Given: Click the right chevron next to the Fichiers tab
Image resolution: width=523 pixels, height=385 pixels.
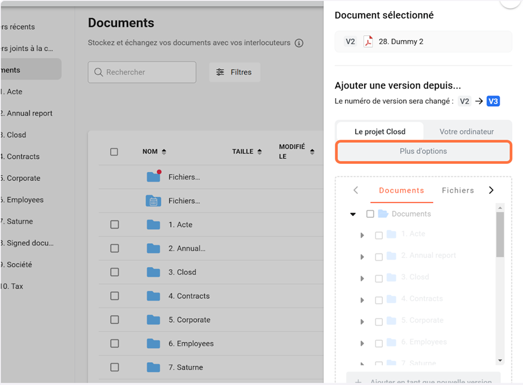Looking at the screenshot, I should point(491,191).
